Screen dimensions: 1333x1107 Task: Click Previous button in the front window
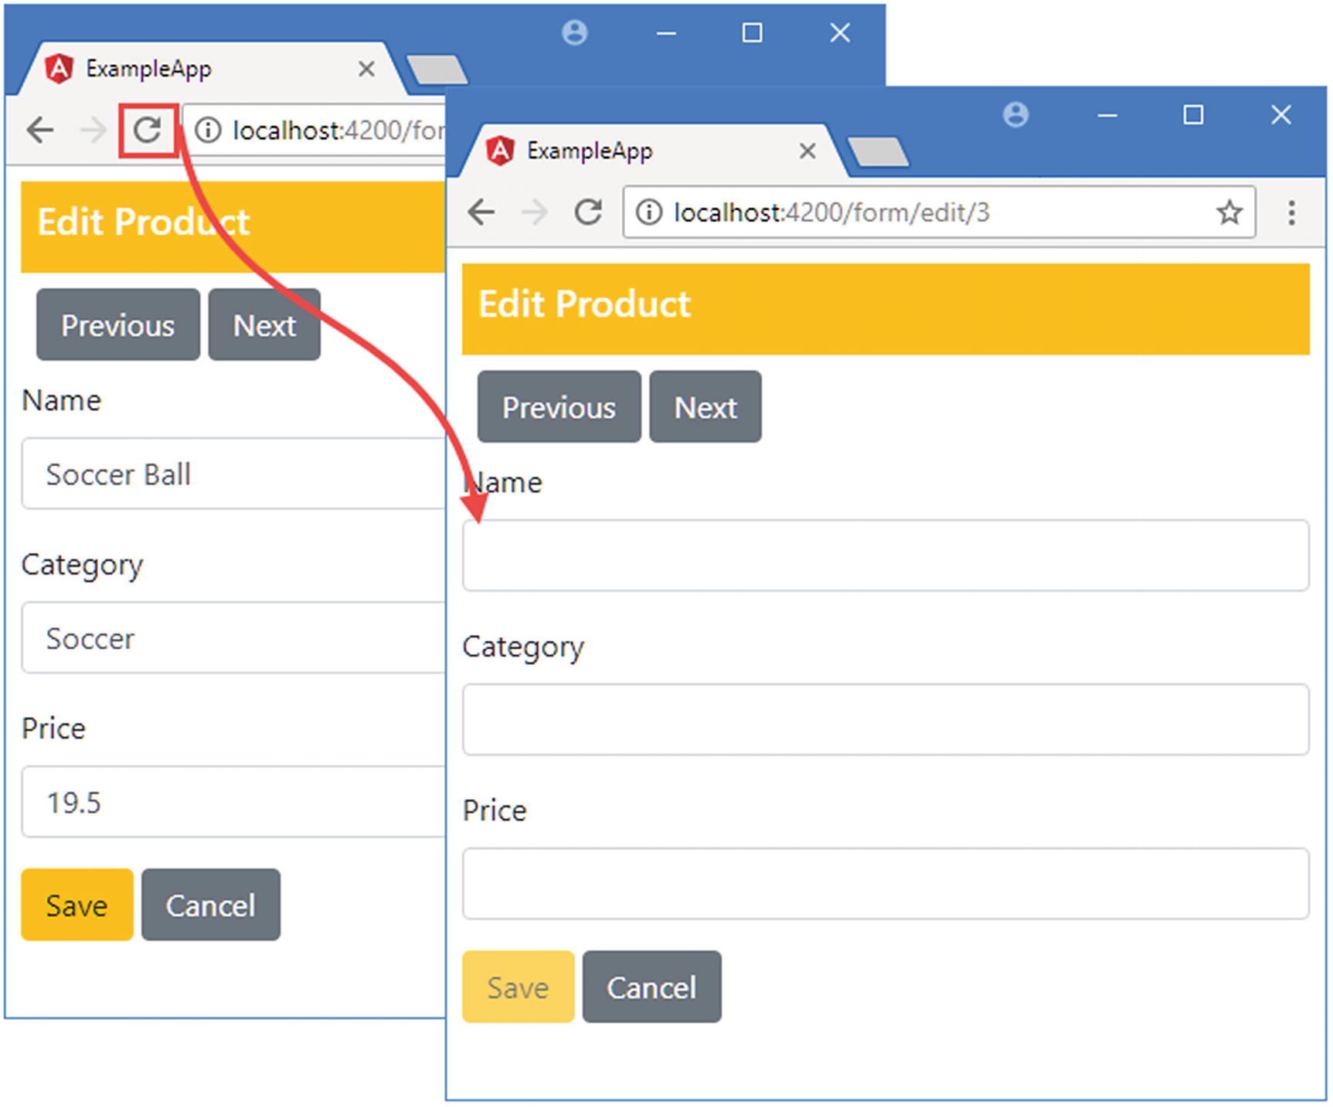tap(559, 407)
